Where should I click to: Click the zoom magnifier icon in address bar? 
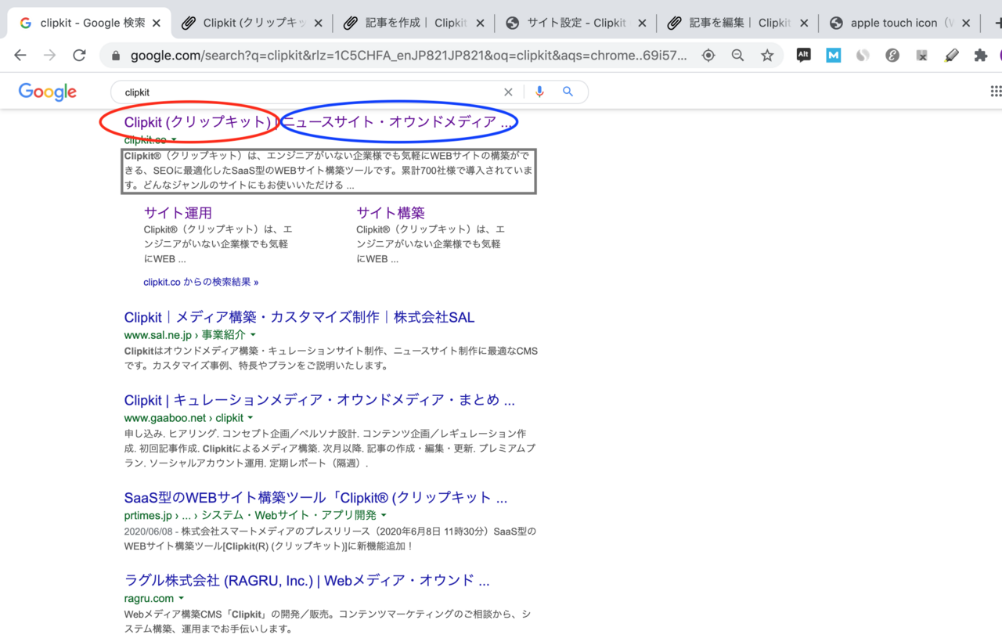coord(737,55)
